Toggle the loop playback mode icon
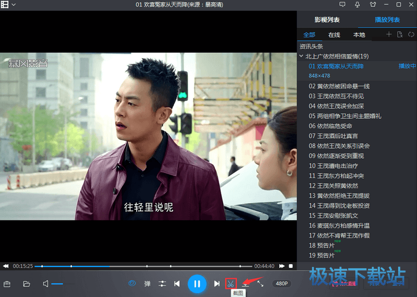417x297 pixels. [411, 34]
